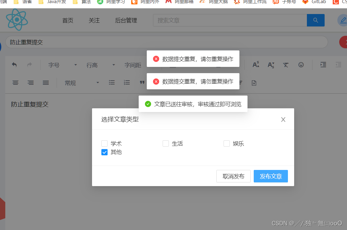This screenshot has width=347, height=230.
Task: Open the 行高 line height dropdown
Action: pyautogui.click(x=101, y=65)
